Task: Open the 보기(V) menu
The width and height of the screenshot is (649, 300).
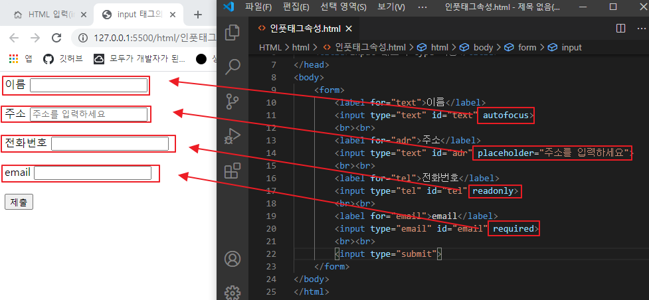Action: click(391, 7)
